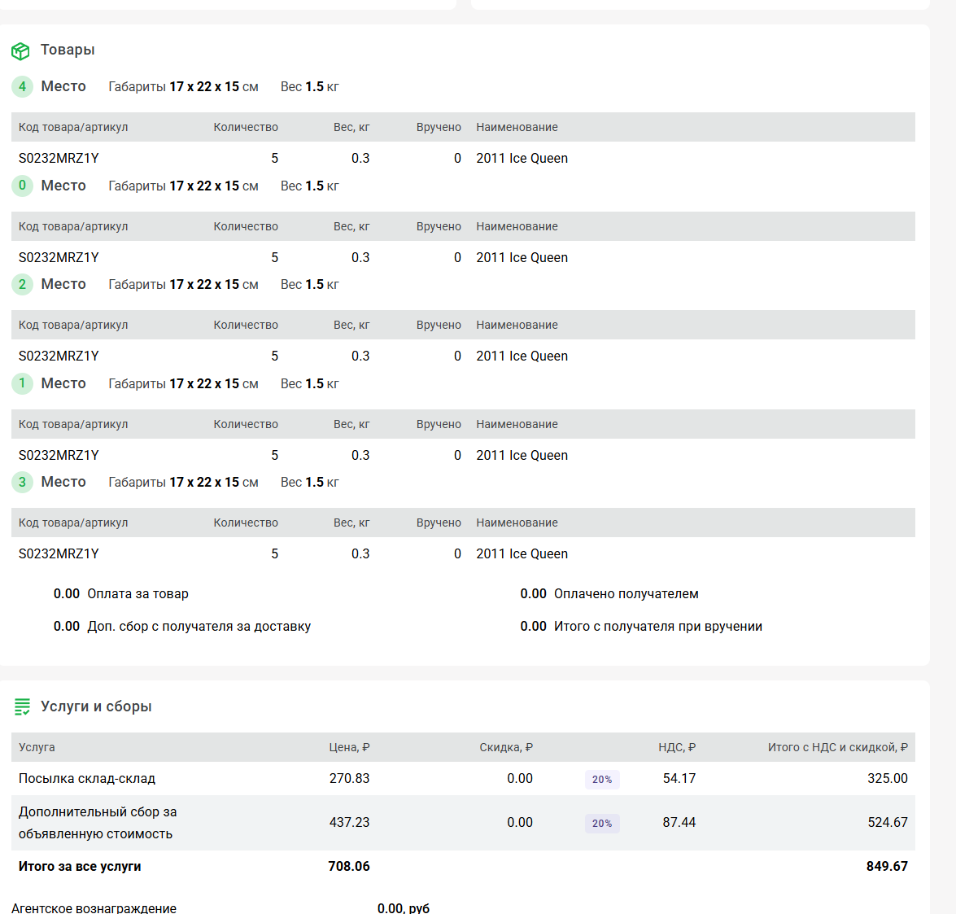Click the Скидка, ₽ column header
This screenshot has height=914, width=956.
coord(505,747)
